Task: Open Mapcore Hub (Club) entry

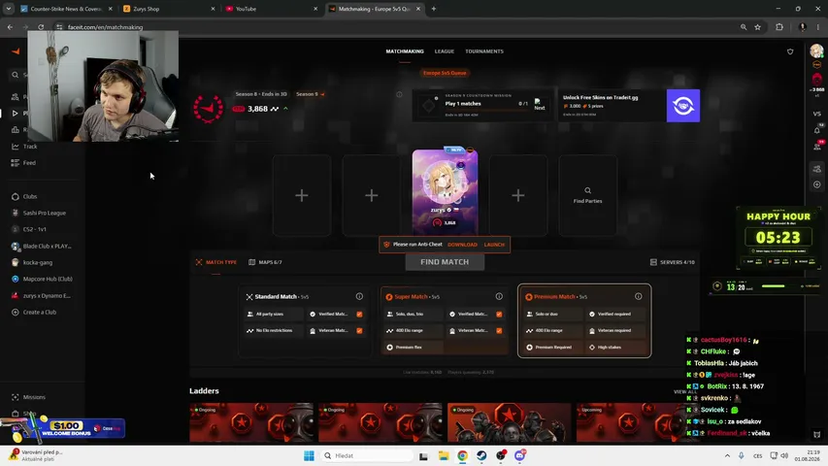Action: point(42,279)
